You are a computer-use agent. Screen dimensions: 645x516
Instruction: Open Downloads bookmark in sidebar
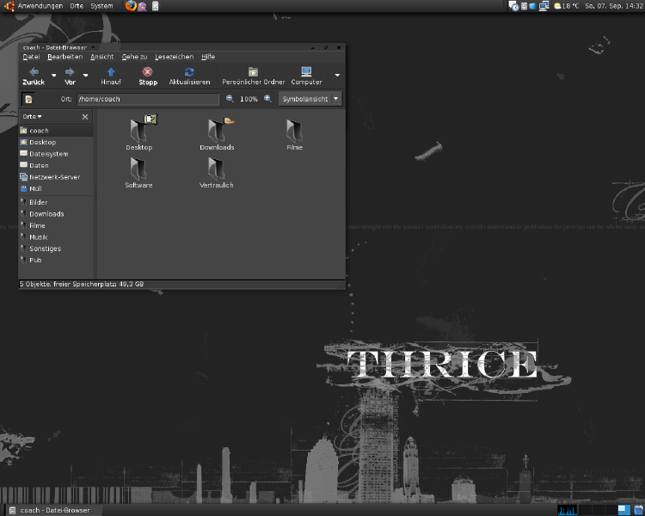click(x=56, y=213)
